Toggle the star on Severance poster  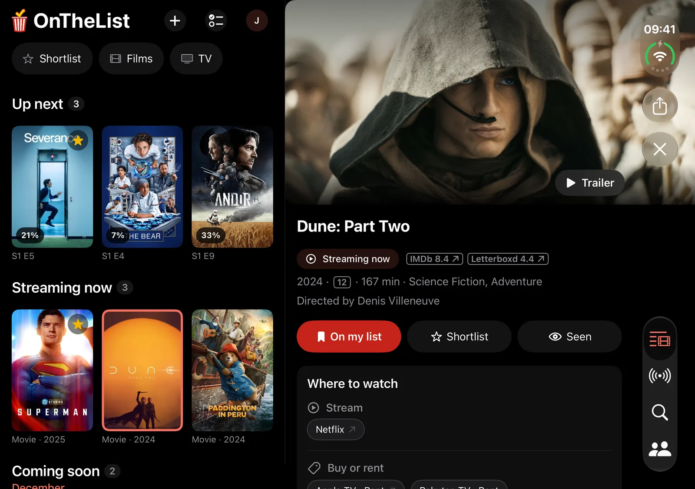[x=78, y=140]
